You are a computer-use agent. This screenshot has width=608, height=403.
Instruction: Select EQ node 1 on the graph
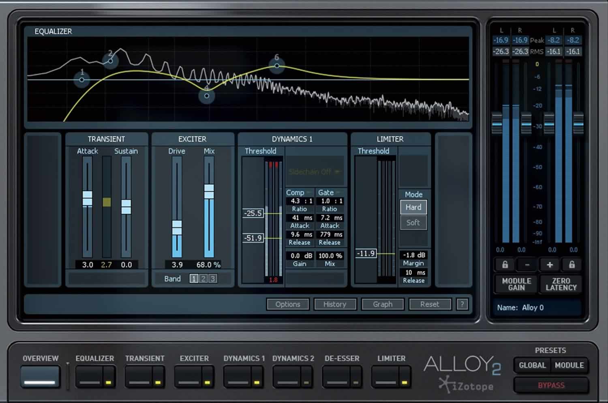tap(82, 79)
